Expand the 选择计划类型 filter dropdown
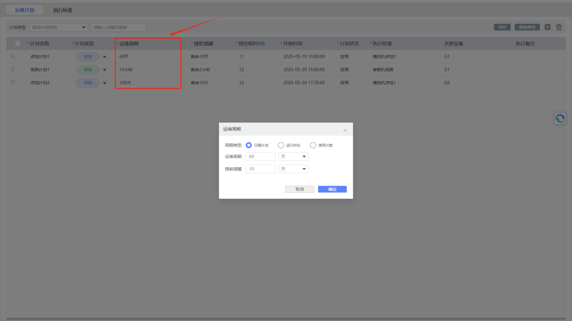 click(59, 28)
